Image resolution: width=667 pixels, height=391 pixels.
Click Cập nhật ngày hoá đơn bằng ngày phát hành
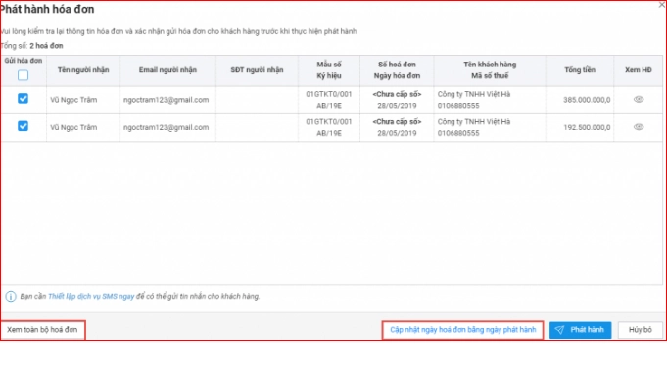(x=462, y=330)
